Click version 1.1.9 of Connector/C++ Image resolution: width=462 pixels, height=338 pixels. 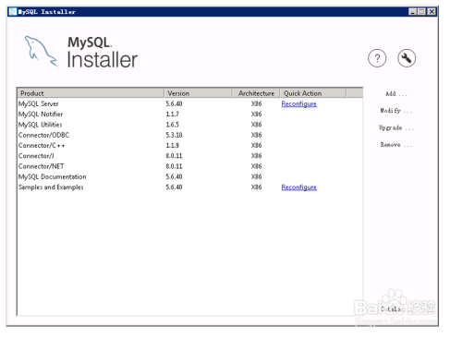click(x=172, y=145)
